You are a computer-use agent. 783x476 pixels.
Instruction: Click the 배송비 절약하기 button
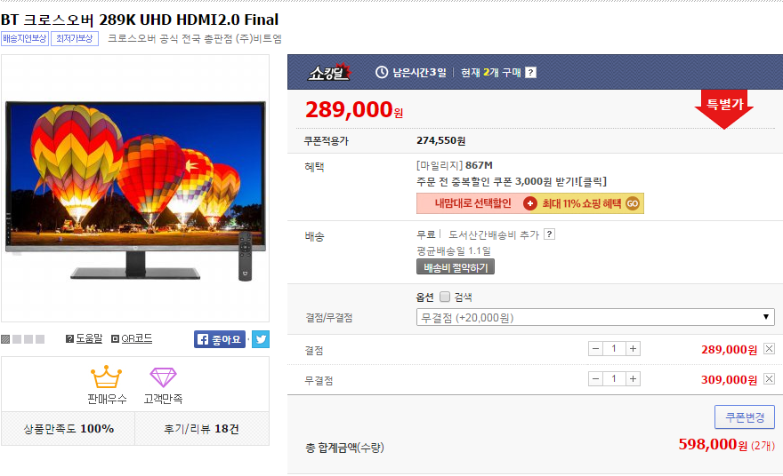click(x=456, y=267)
